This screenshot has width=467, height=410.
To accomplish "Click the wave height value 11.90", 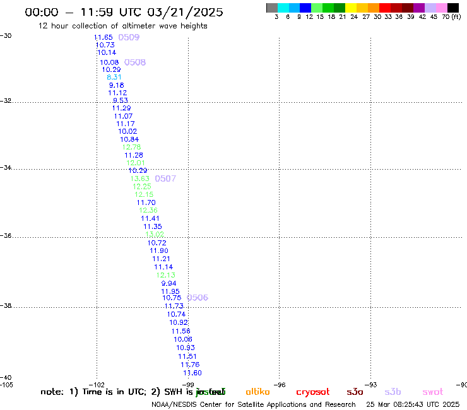I will pyautogui.click(x=159, y=250).
